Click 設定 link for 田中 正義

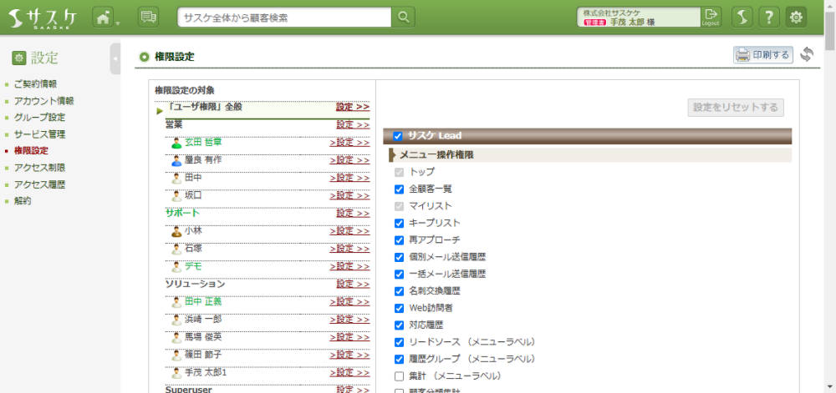tap(349, 302)
